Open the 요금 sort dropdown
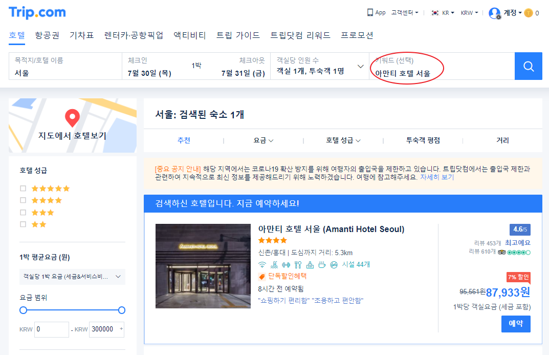 (x=263, y=140)
